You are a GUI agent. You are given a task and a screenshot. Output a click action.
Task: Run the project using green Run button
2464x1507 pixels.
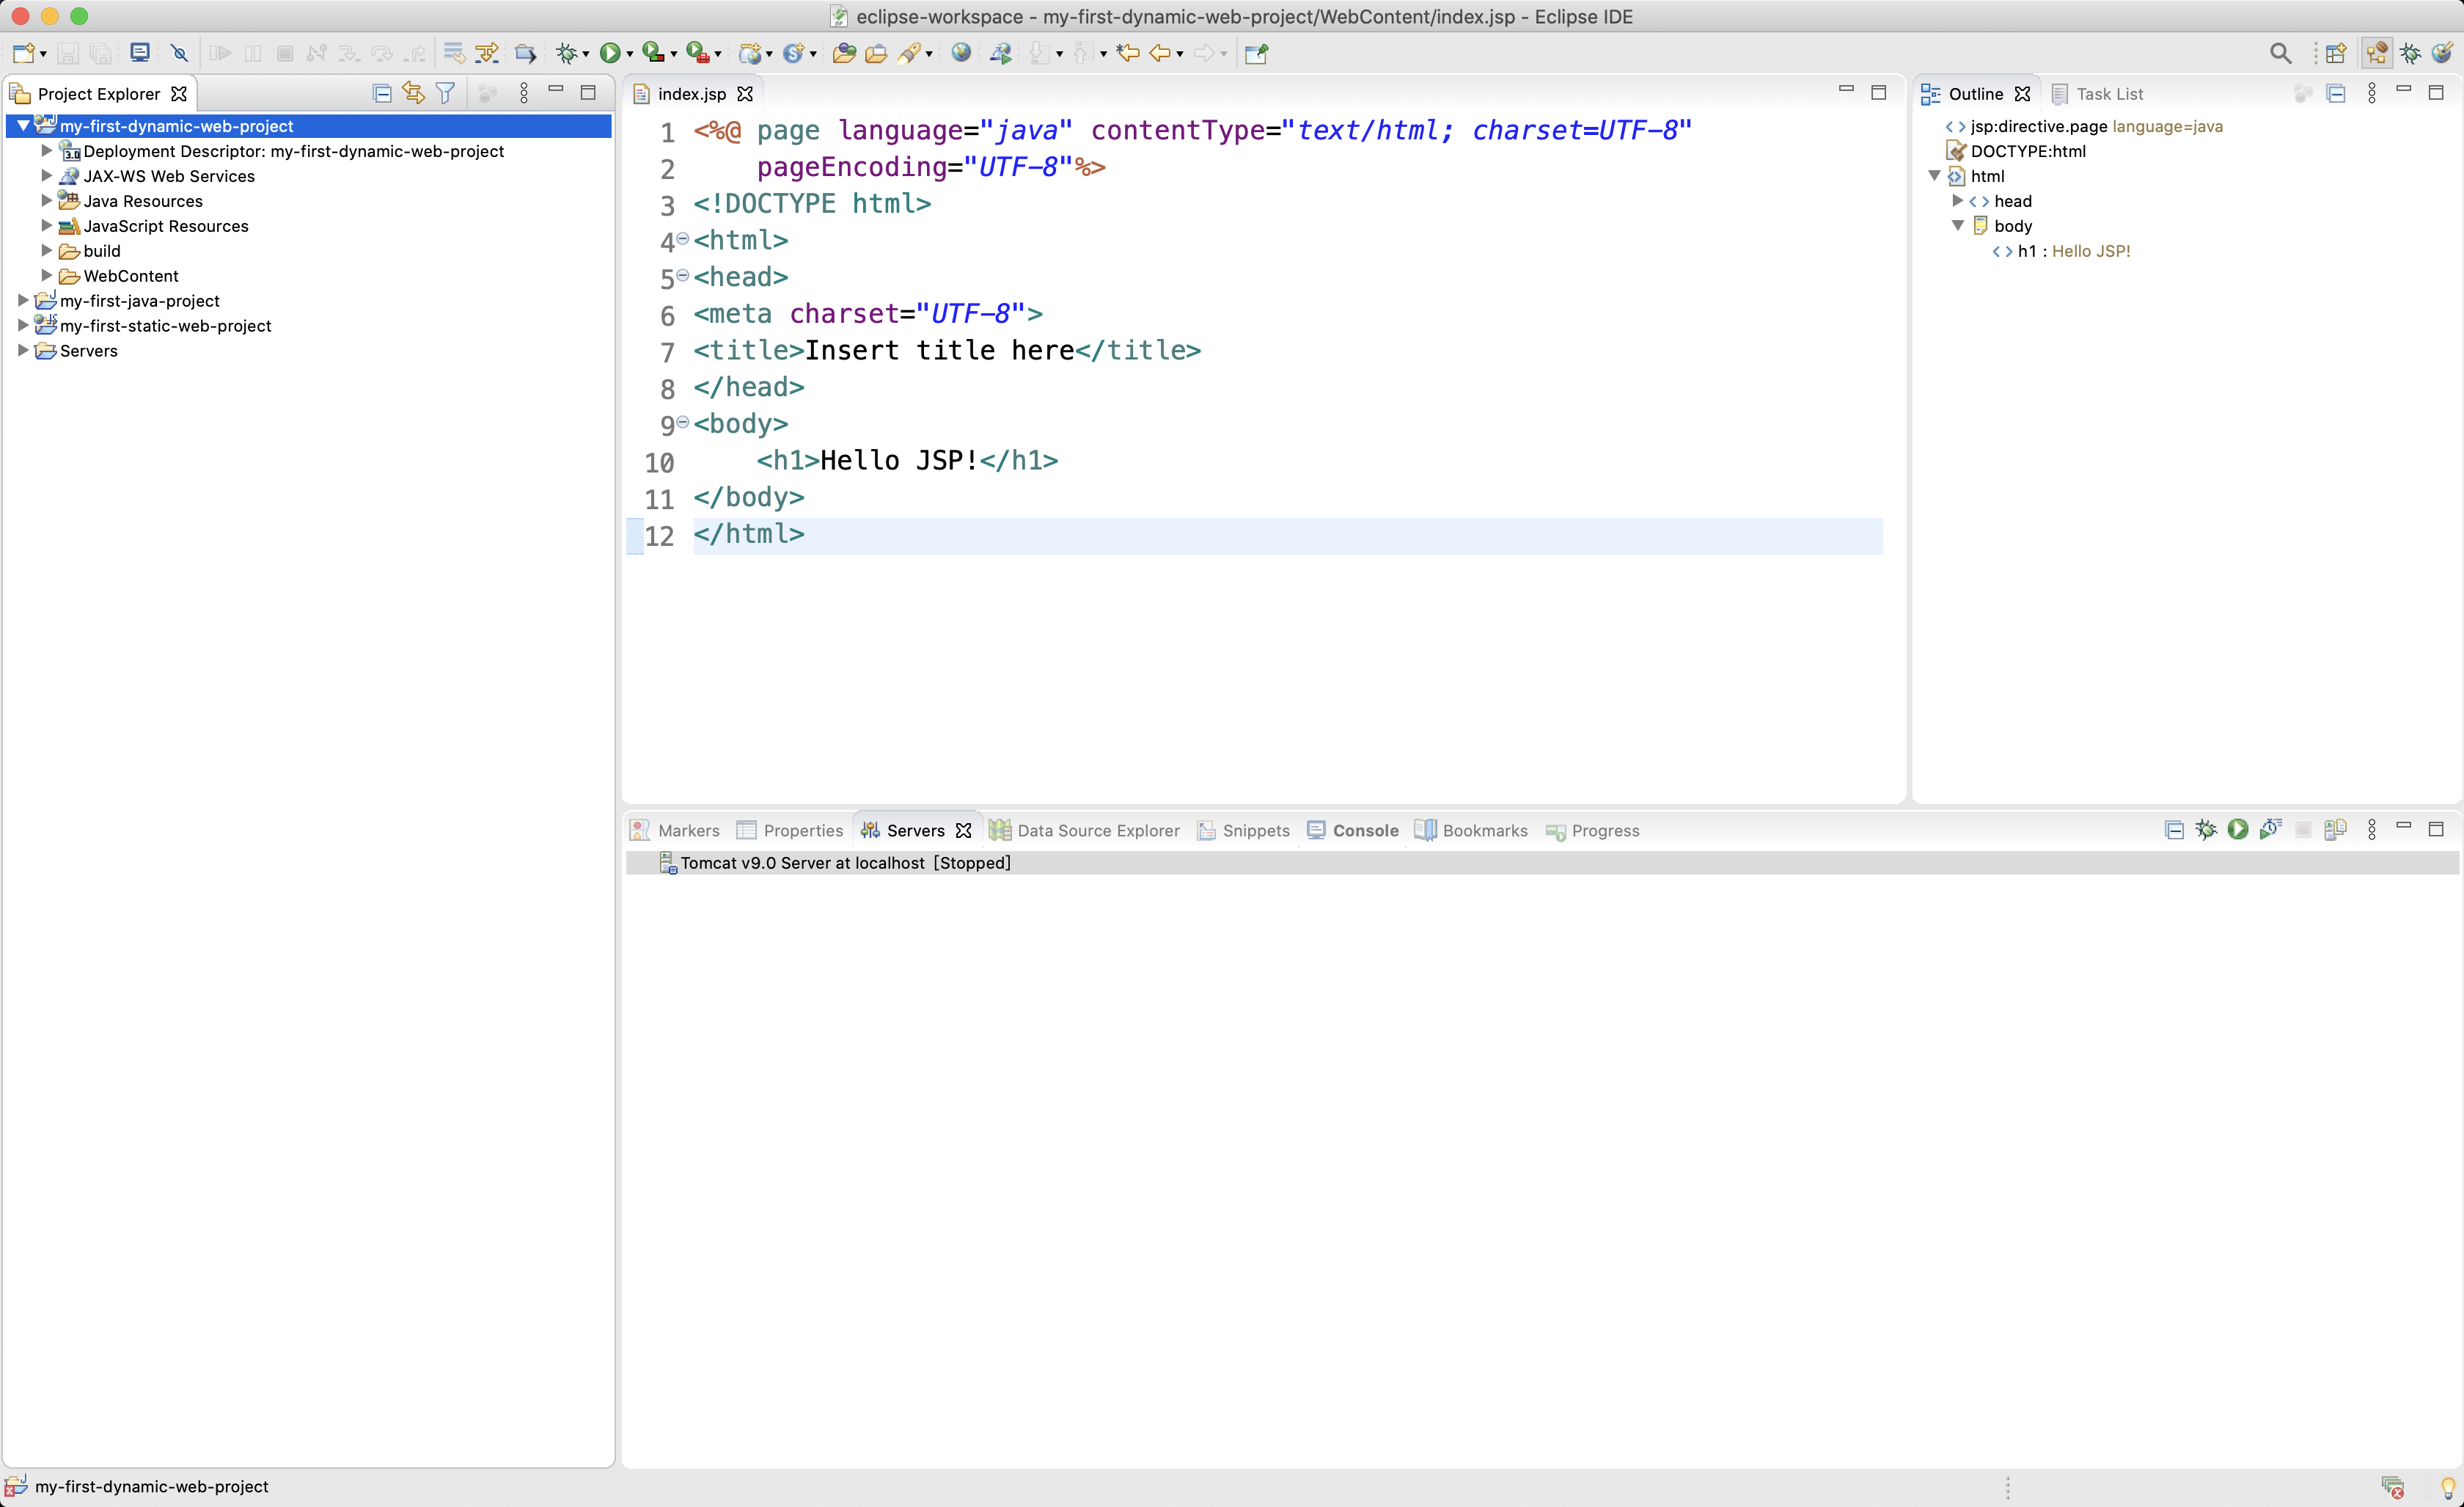pyautogui.click(x=609, y=53)
